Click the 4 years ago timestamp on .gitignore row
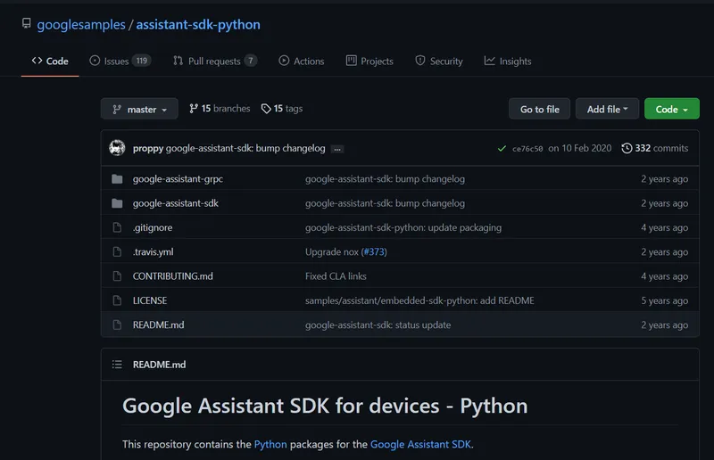The image size is (714, 460). point(665,227)
